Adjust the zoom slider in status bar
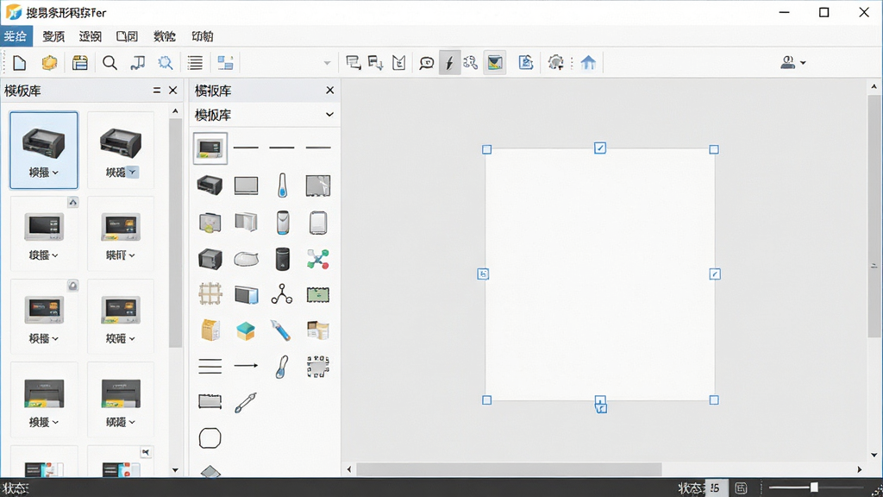The image size is (883, 497). point(814,488)
